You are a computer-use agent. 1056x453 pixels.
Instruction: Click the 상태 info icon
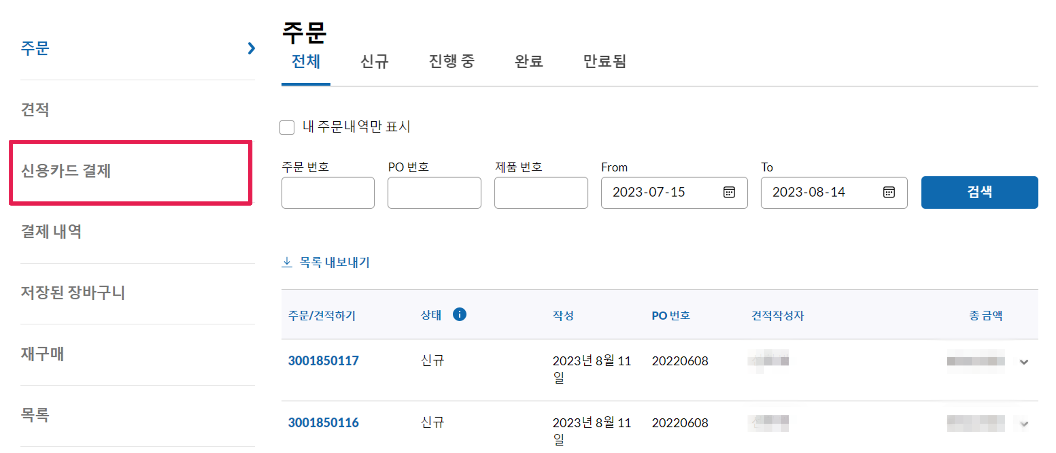click(459, 314)
